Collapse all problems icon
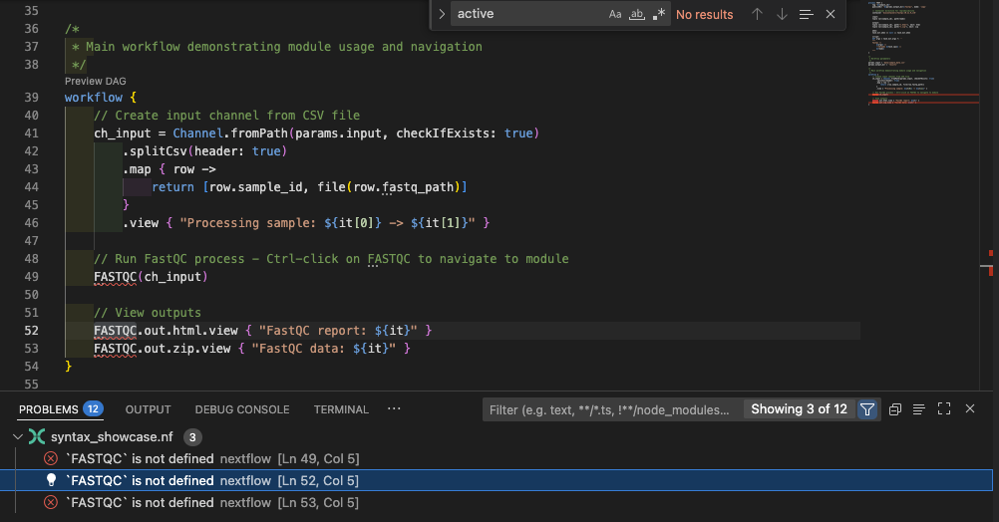Screen dimensions: 999x522 [895, 409]
